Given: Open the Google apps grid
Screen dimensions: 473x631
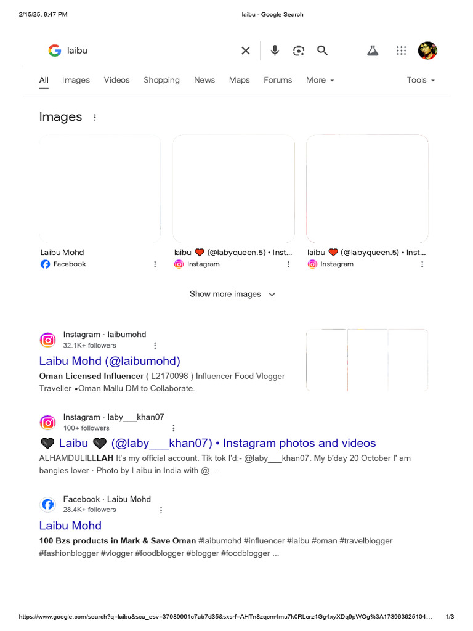Looking at the screenshot, I should pyautogui.click(x=401, y=51).
